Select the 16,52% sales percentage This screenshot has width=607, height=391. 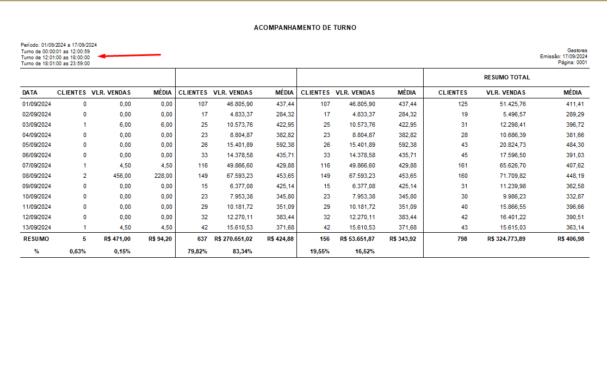coord(364,251)
